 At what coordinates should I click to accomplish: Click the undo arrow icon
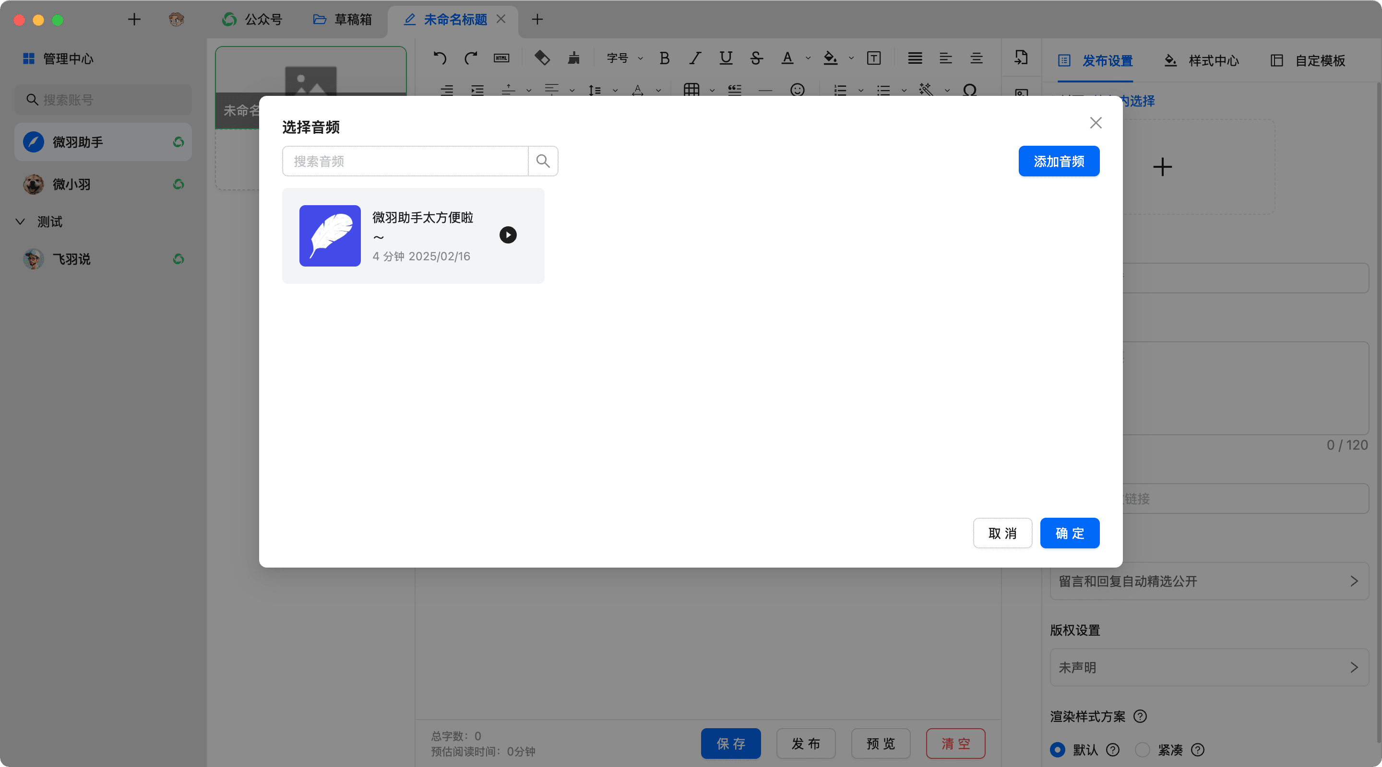pyautogui.click(x=440, y=58)
